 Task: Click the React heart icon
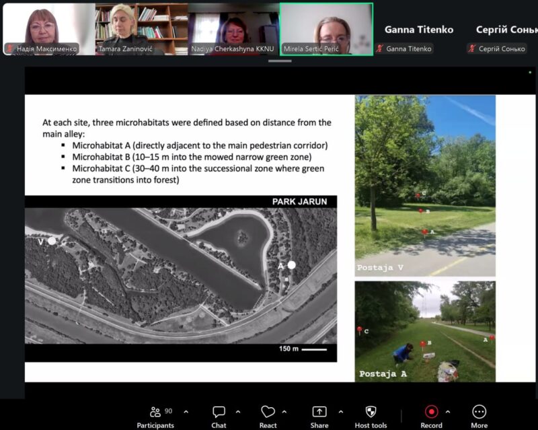[x=268, y=413]
